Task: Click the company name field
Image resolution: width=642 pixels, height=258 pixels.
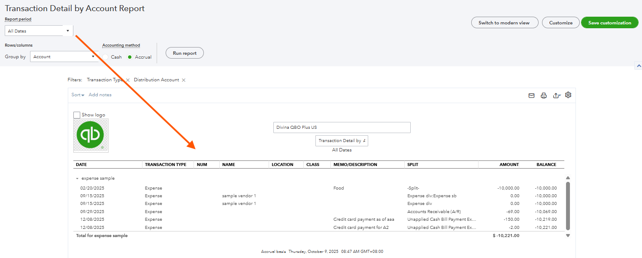Action: coord(342,128)
